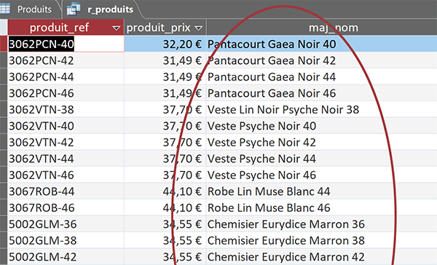Click the cell 3062VTN-38
Viewport: 437px width, 265px height.
66,109
